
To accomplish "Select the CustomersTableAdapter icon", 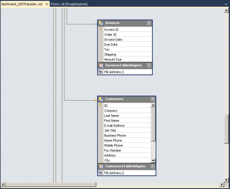I will (101, 166).
